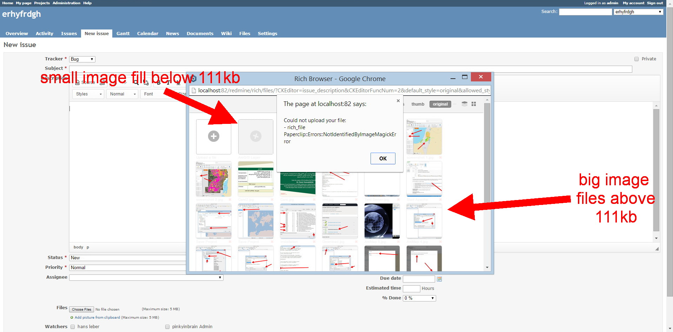673x332 pixels.
Task: Click the Add picture from clipboard icon
Action: [72, 318]
